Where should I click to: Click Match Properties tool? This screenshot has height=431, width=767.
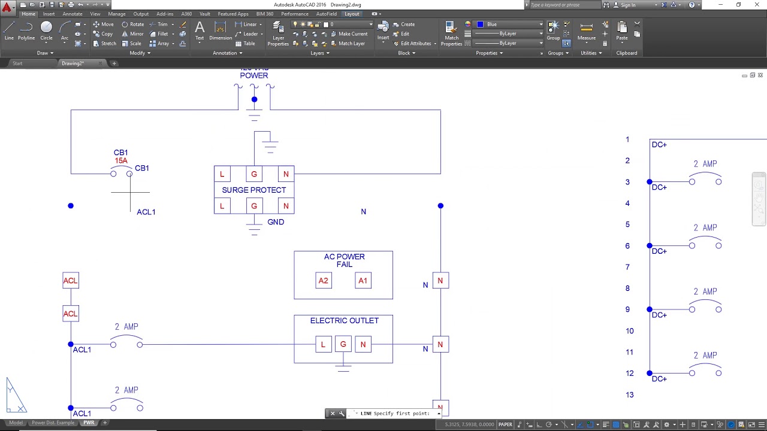(x=451, y=34)
